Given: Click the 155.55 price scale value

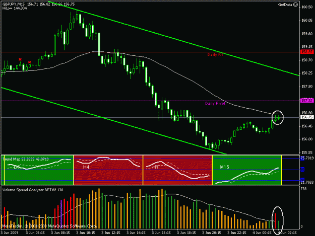Looking at the screenshot, I should pos(307,152).
